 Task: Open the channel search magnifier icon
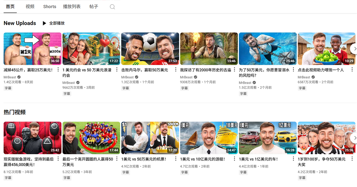[112, 7]
